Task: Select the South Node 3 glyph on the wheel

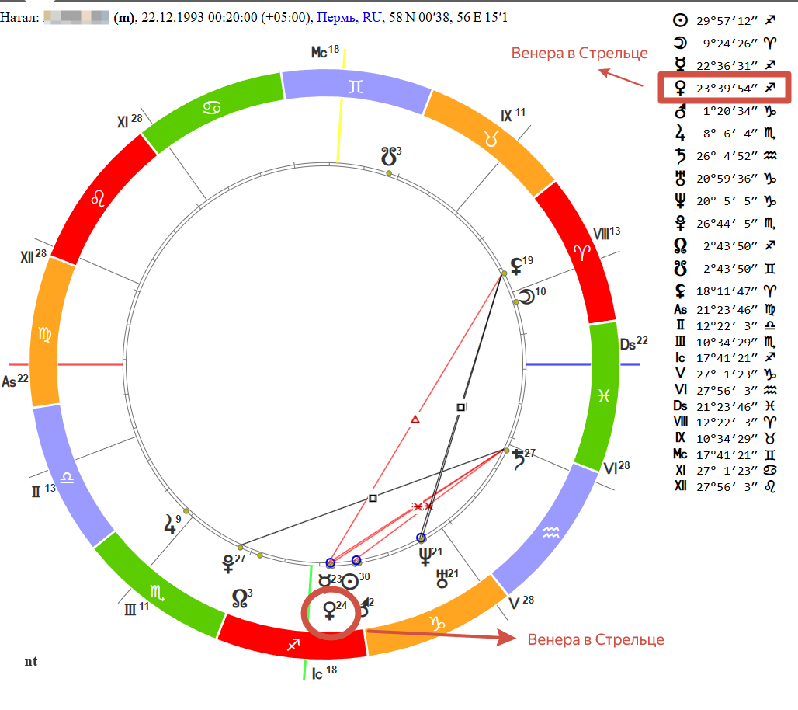Action: click(389, 156)
